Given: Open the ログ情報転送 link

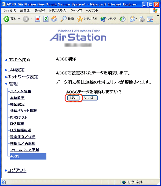Looking at the screenshot, I should [x=20, y=130].
